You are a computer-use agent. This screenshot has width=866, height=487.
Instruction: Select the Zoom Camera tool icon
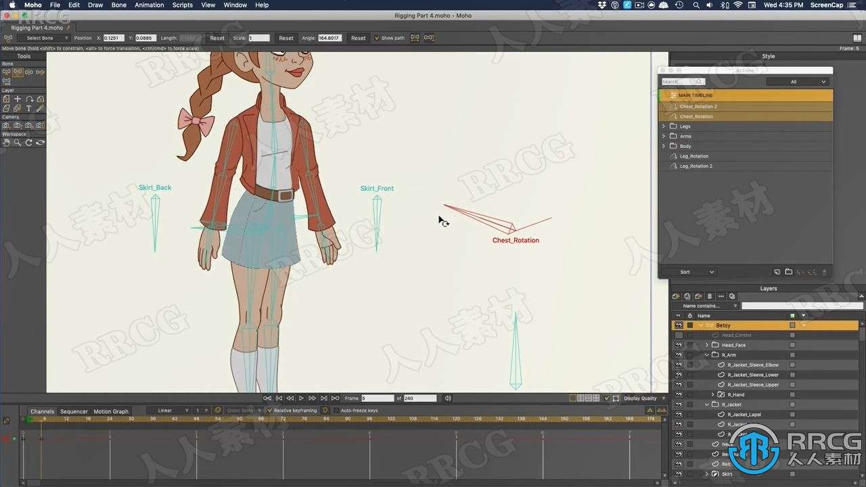coord(18,125)
